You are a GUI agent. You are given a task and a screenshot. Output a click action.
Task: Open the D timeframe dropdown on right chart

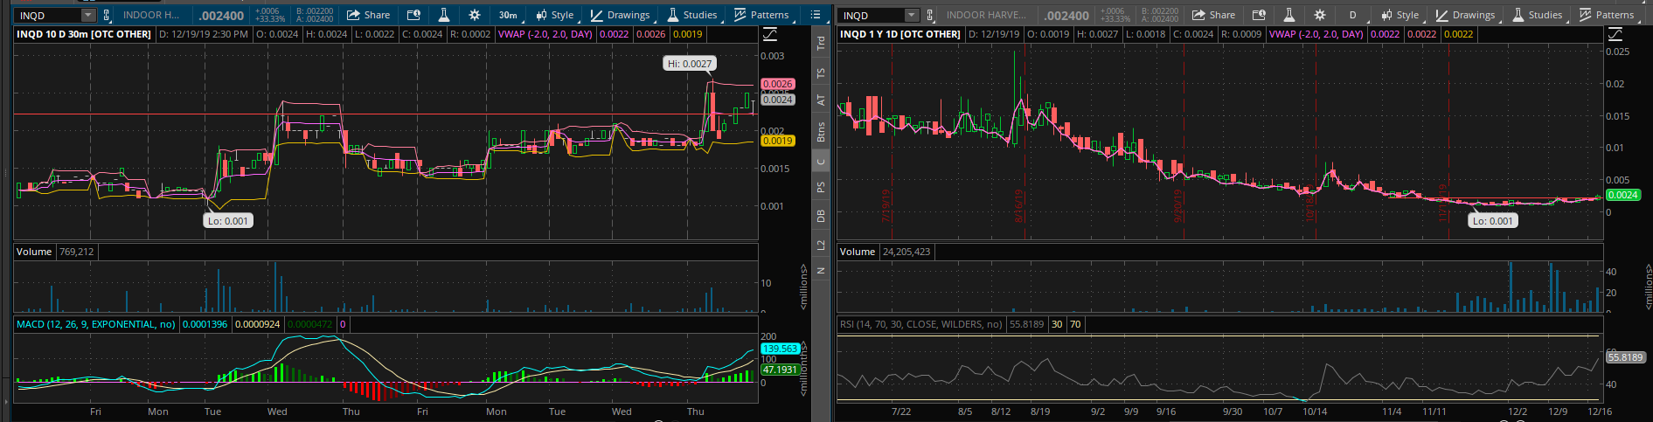click(x=1353, y=15)
